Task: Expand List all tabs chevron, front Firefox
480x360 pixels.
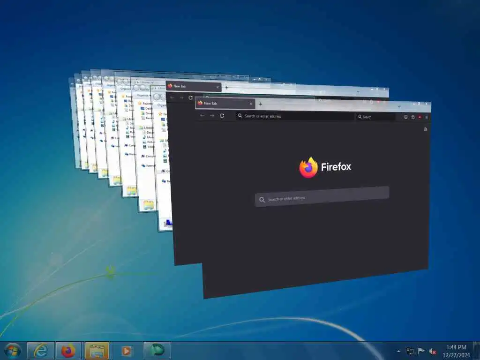Action: [399, 106]
